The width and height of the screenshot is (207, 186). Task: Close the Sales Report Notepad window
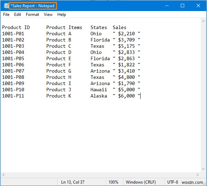(x=198, y=6)
